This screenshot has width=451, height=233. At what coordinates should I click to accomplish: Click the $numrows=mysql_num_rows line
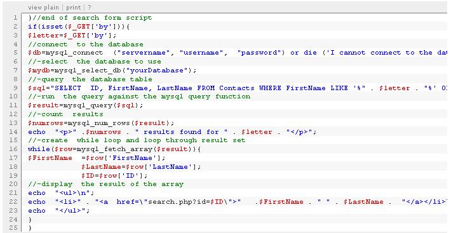click(101, 123)
